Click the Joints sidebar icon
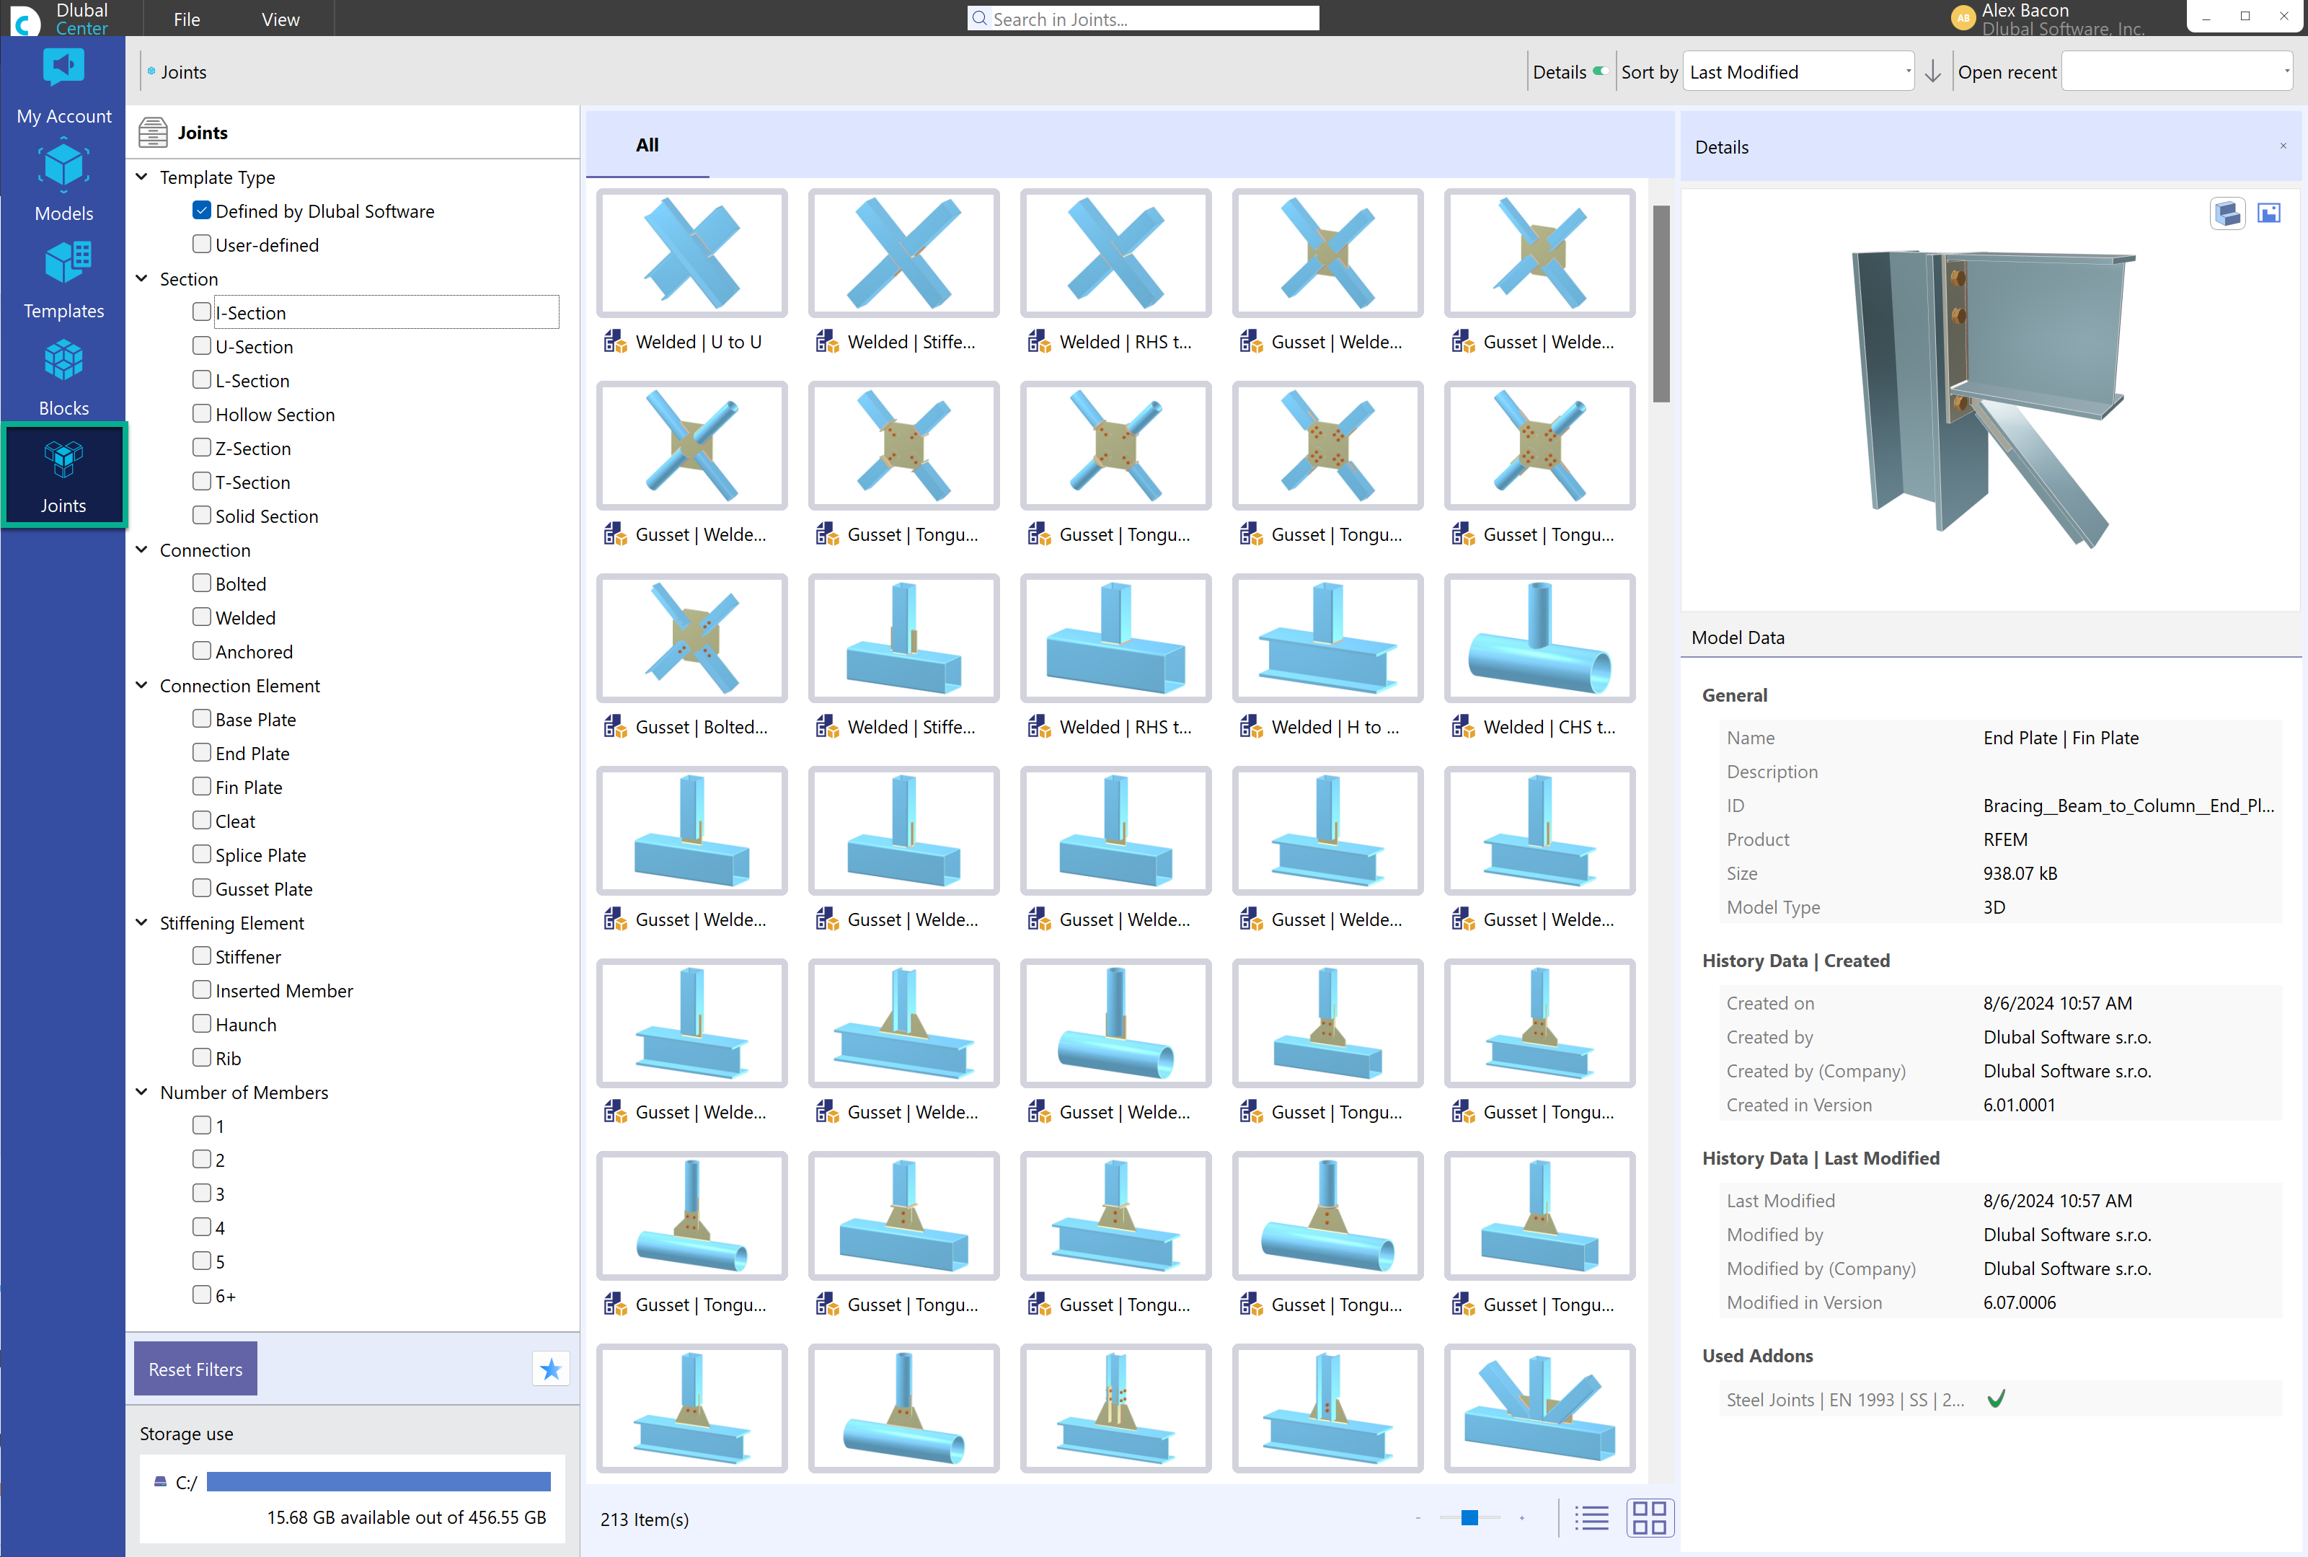Screen dimensions: 2308x1557 point(63,480)
